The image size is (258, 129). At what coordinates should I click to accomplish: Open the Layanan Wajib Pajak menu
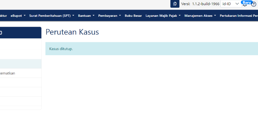(x=163, y=15)
